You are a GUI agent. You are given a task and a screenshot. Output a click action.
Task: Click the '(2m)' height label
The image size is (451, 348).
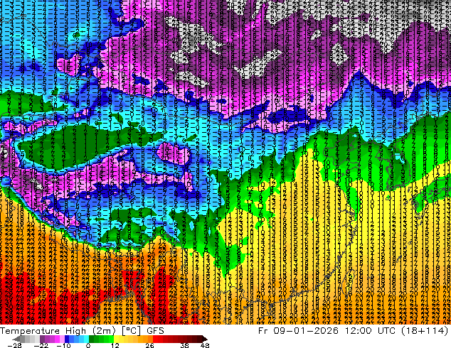(x=104, y=331)
